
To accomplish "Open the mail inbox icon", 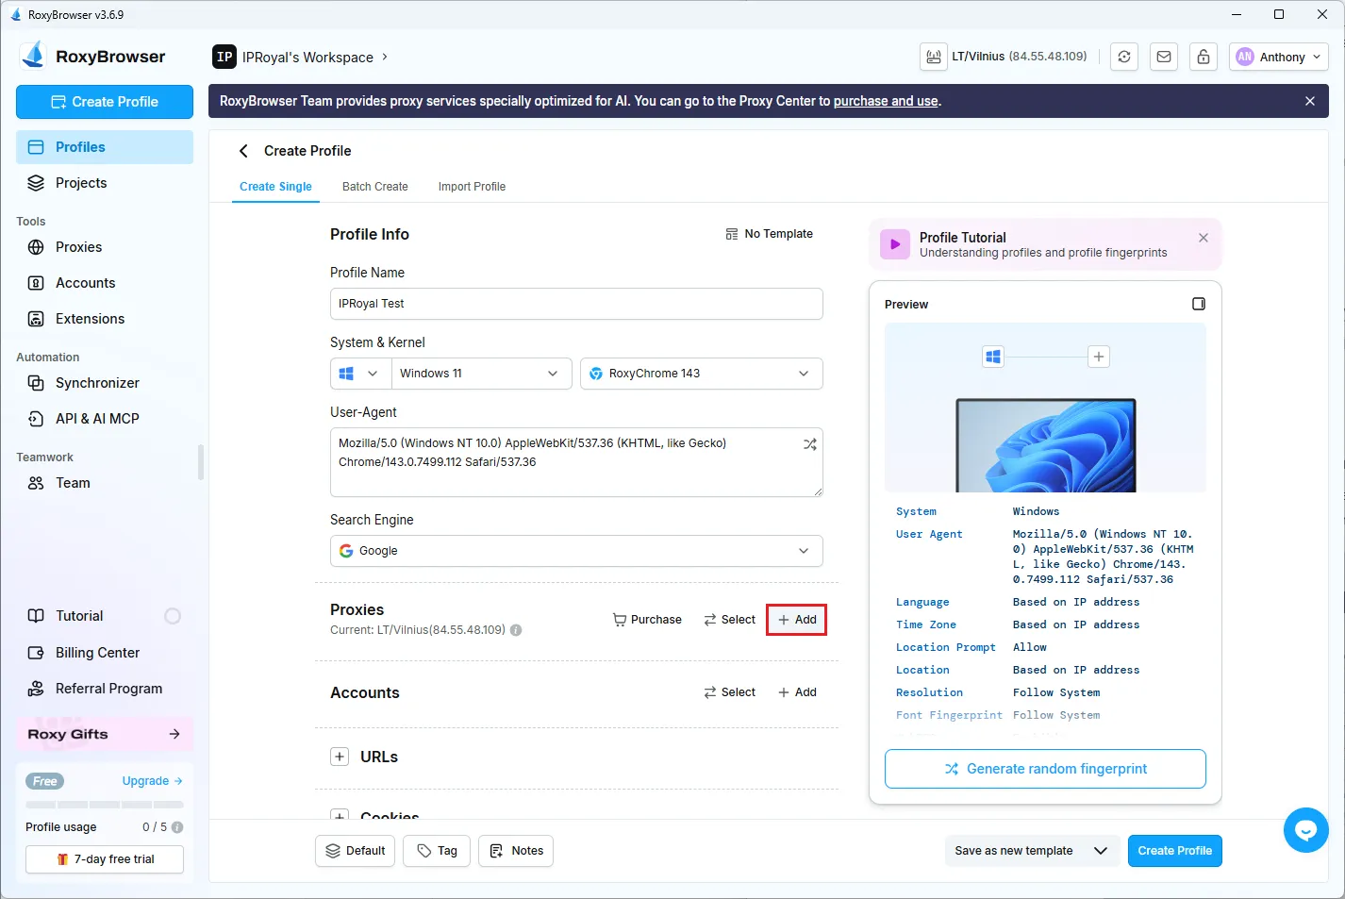I will (1164, 57).
